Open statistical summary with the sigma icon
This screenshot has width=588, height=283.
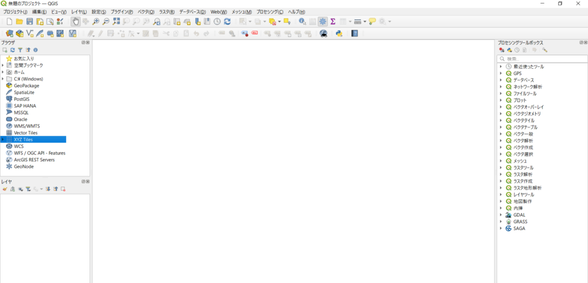pos(332,22)
